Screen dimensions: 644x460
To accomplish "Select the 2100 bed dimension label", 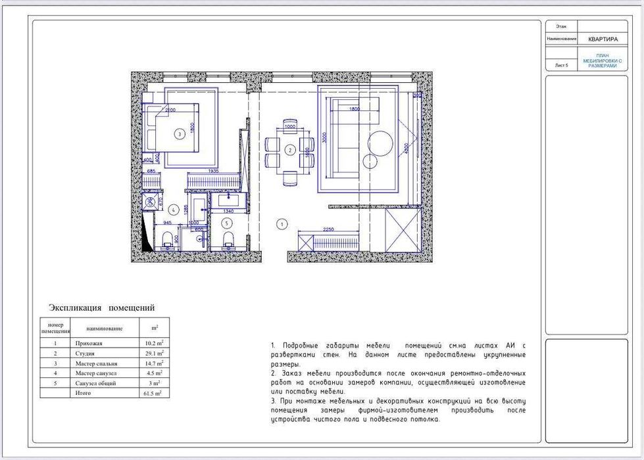I will coord(170,110).
